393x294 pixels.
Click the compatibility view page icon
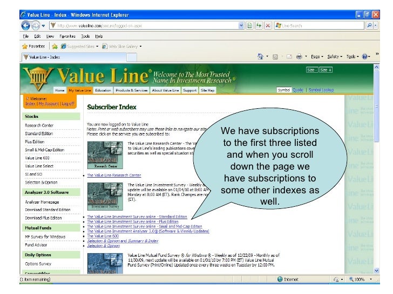pyautogui.click(x=249, y=25)
